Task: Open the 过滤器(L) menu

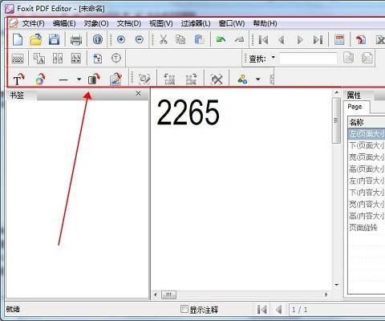Action: [x=196, y=23]
